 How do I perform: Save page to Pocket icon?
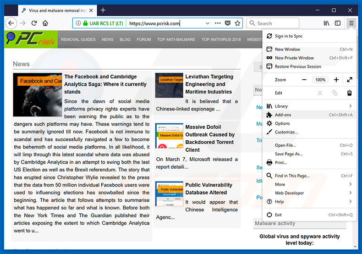[228, 23]
